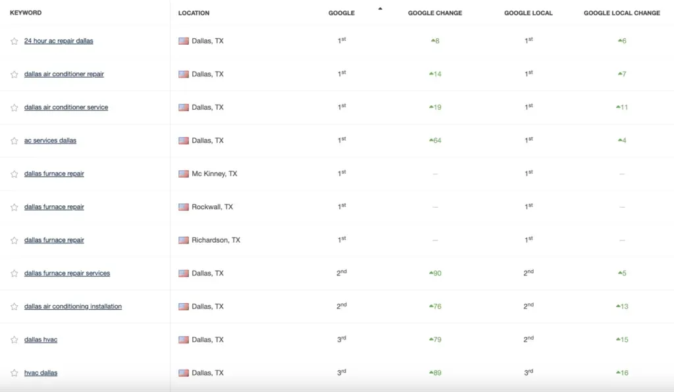674x392 pixels.
Task: Click the sort caret above the GOOGLE column
Action: (x=378, y=11)
